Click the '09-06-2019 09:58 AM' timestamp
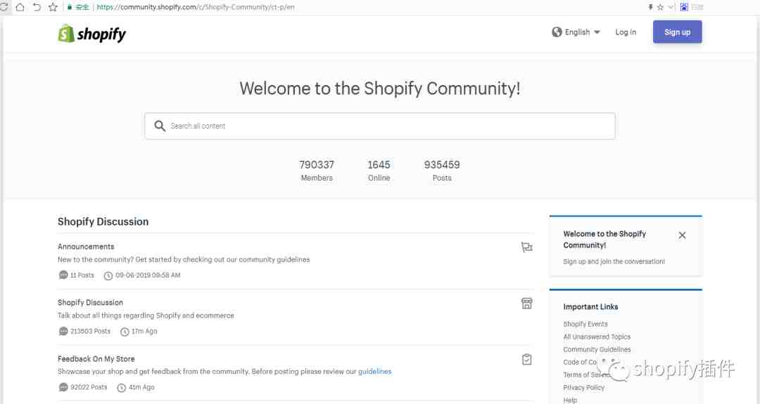760x404 pixels. tap(148, 275)
